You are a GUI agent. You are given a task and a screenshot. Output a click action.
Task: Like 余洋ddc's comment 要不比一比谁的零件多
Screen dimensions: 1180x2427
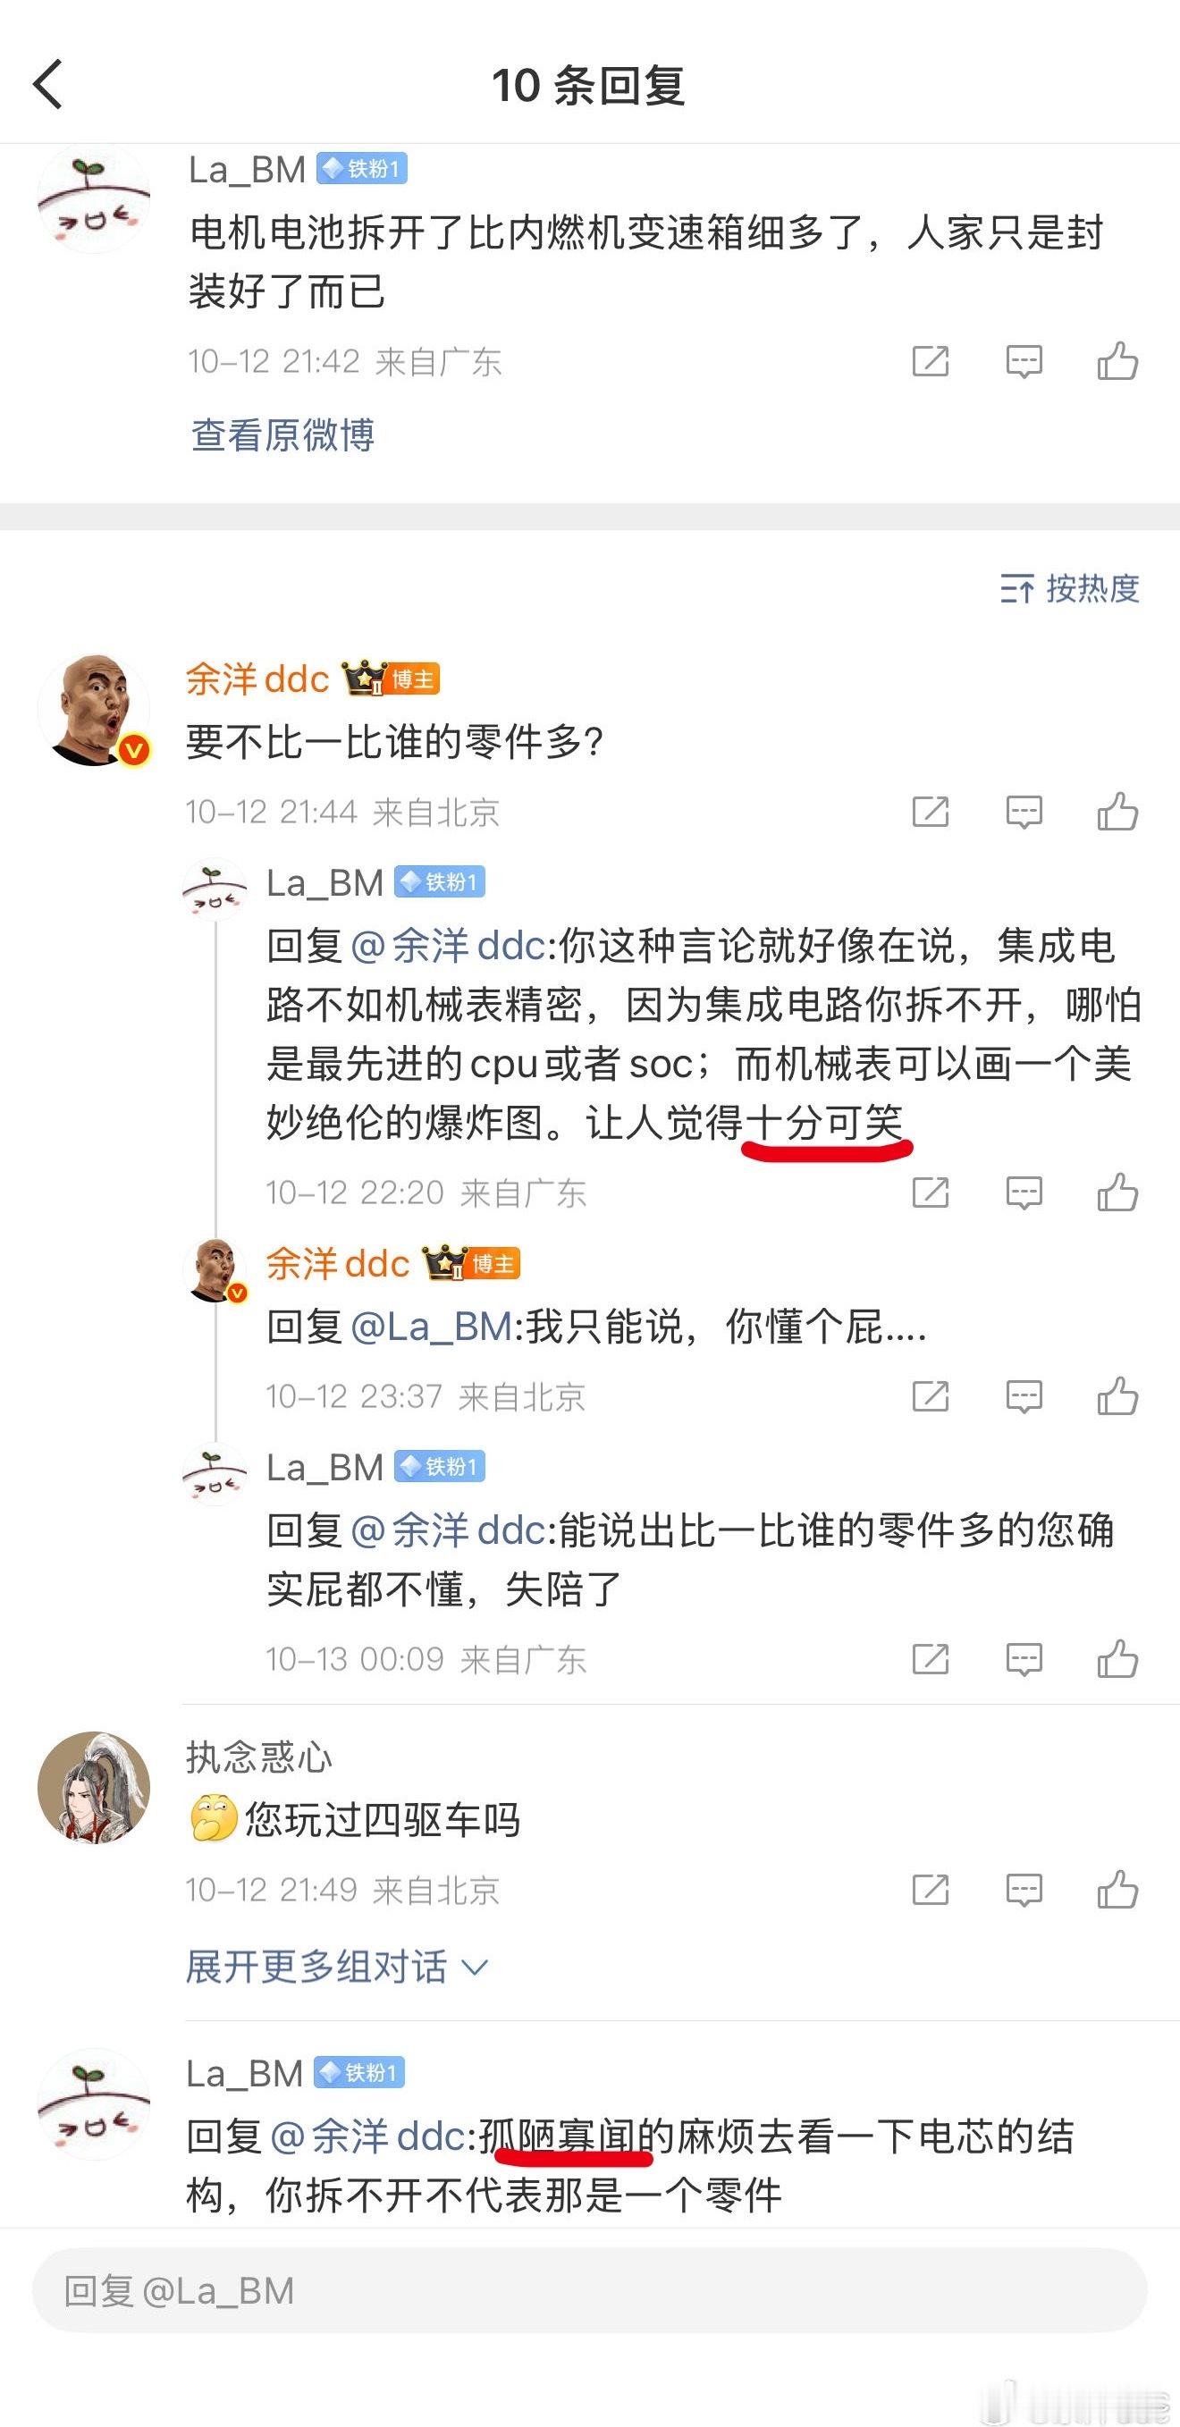pyautogui.click(x=1117, y=813)
